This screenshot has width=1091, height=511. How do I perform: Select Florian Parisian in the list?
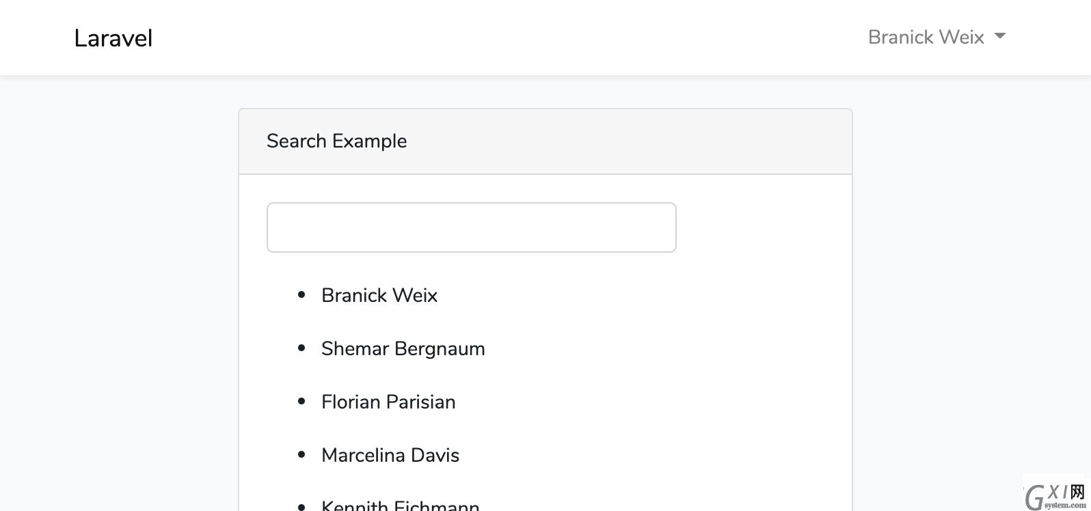tap(388, 402)
